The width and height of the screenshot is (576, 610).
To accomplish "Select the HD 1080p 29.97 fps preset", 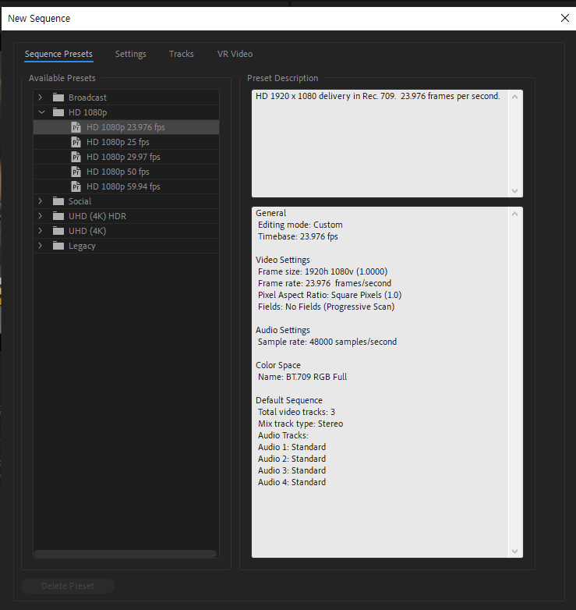I will [x=126, y=157].
